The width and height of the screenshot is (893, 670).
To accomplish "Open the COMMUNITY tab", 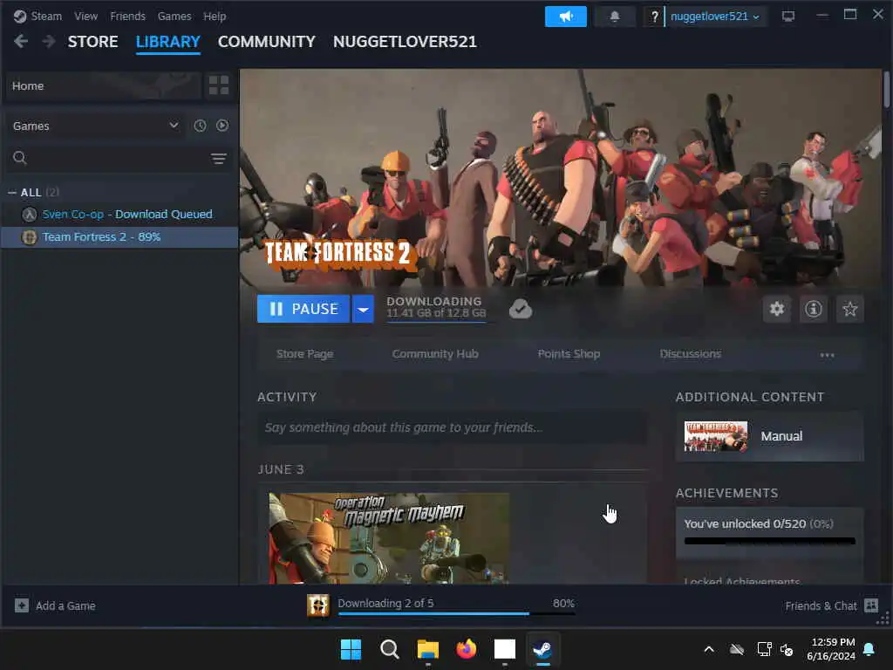I will 267,42.
